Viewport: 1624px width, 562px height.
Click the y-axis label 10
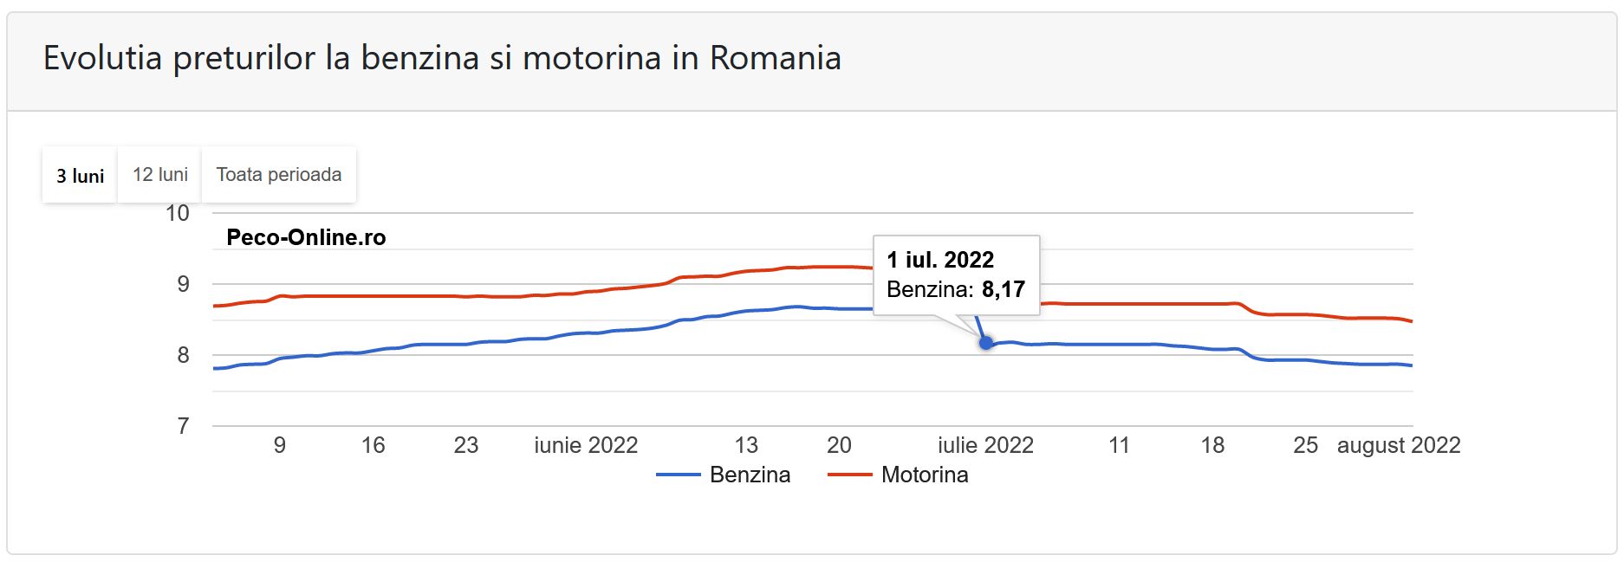pos(178,214)
